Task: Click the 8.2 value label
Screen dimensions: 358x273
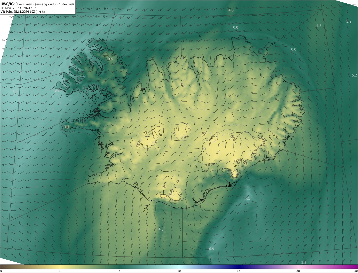Action: point(16,91)
